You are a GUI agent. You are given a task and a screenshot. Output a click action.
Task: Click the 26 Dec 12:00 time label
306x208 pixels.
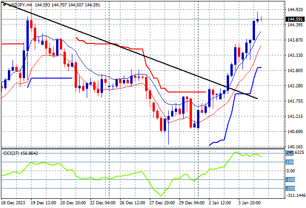click(132, 203)
